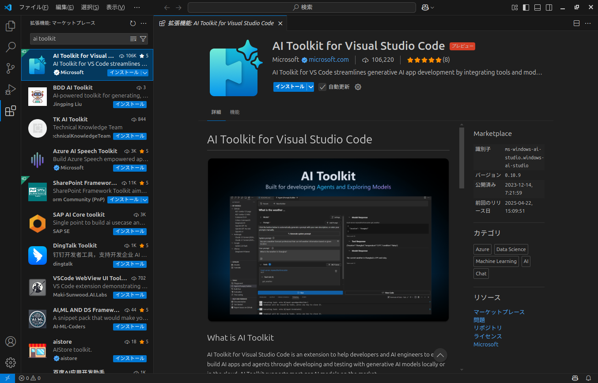Image resolution: width=598 pixels, height=383 pixels.
Task: Click the scroll-to-top arrow button
Action: coord(440,355)
